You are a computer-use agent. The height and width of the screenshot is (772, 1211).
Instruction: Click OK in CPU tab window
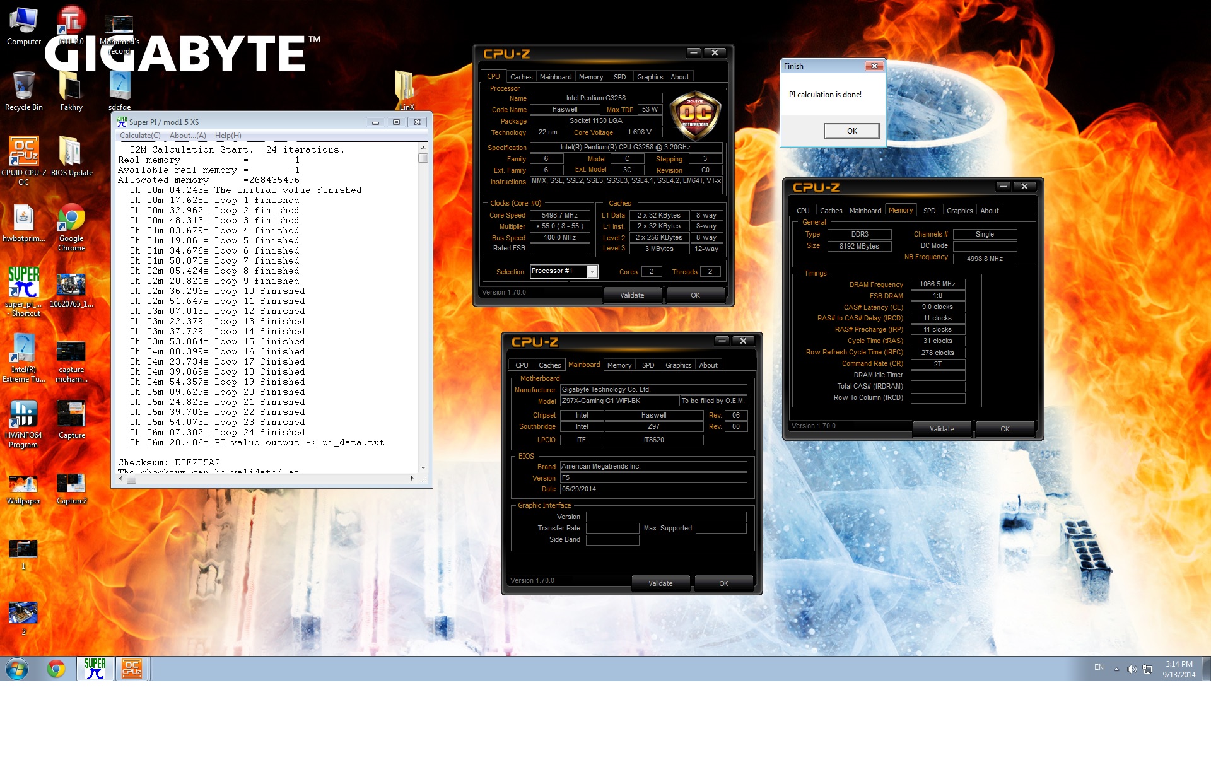[x=695, y=295]
